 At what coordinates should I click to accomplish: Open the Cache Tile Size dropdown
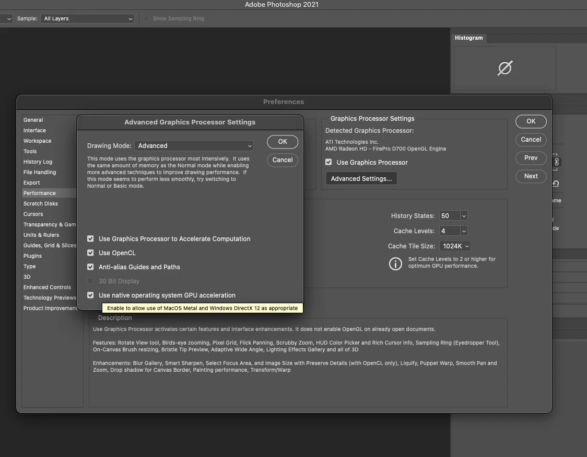pos(455,246)
